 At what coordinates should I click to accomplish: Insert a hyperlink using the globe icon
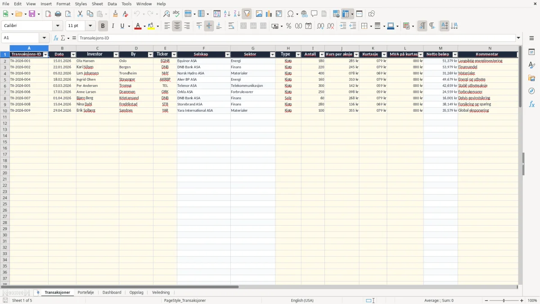(x=305, y=14)
